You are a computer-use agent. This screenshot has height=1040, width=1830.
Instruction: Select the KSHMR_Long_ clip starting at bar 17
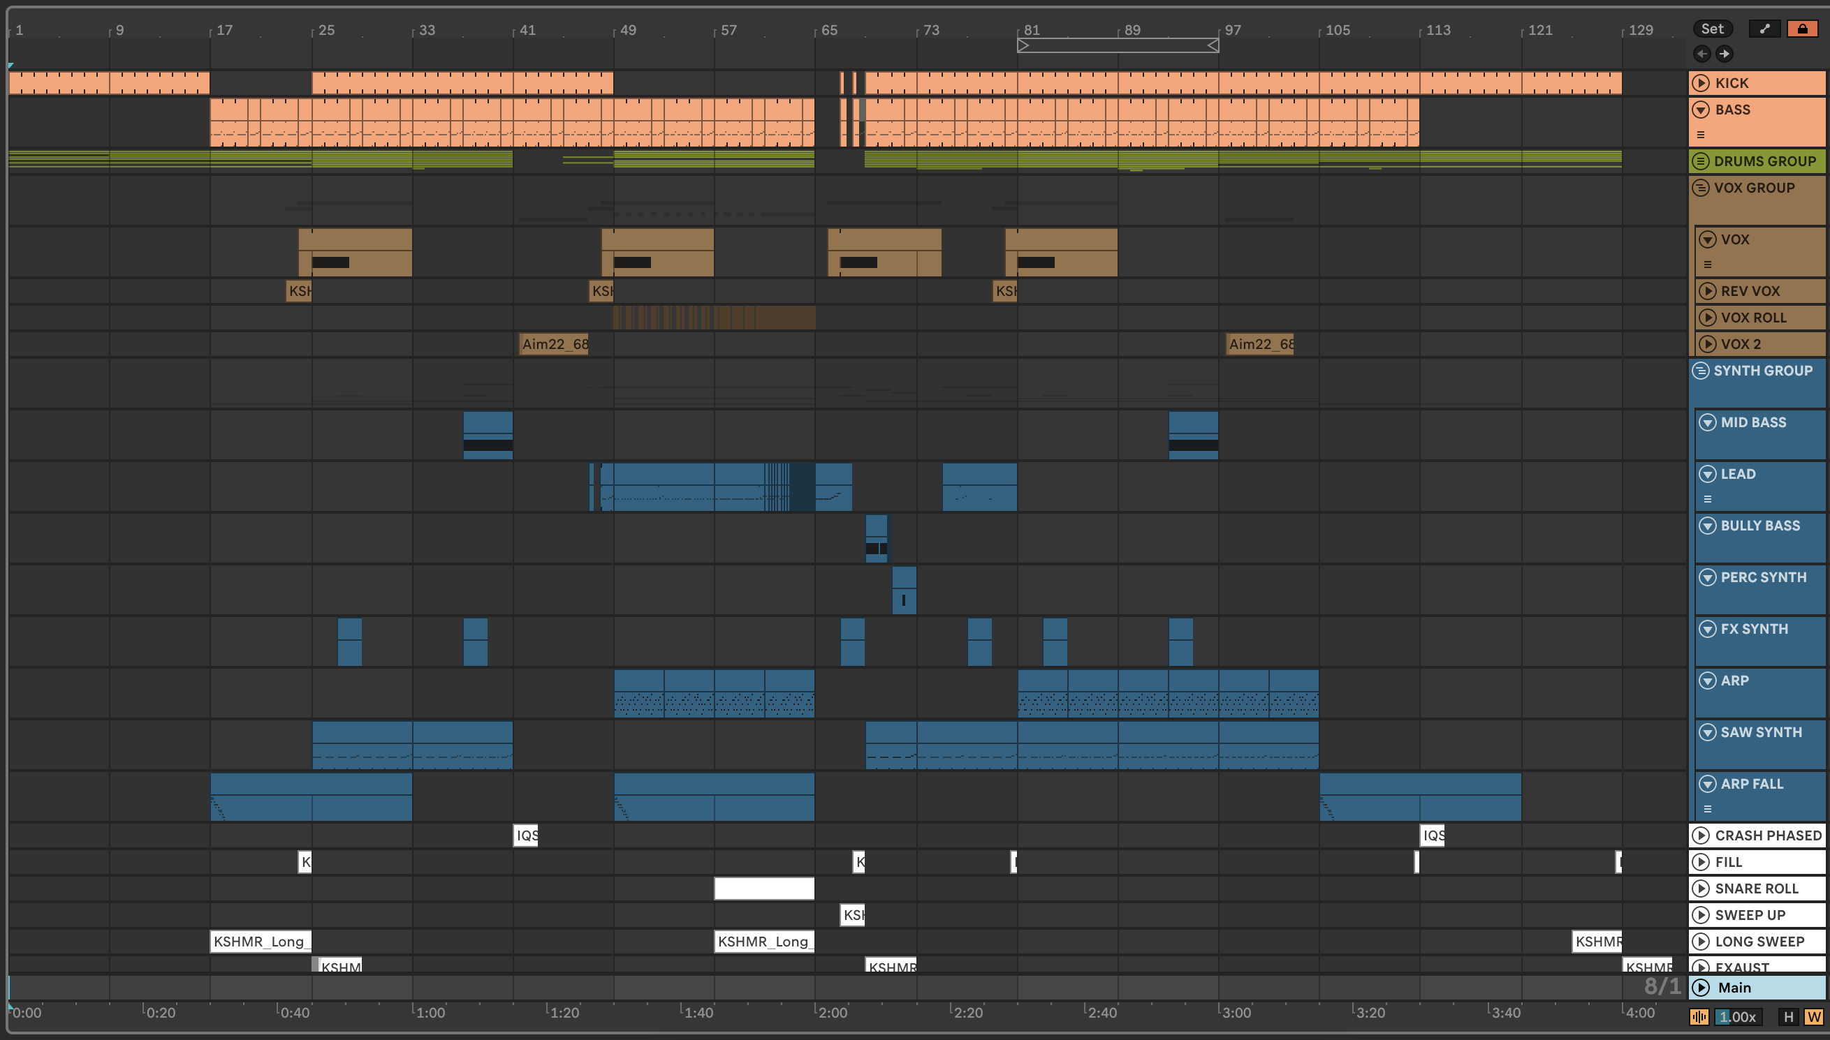click(x=261, y=941)
